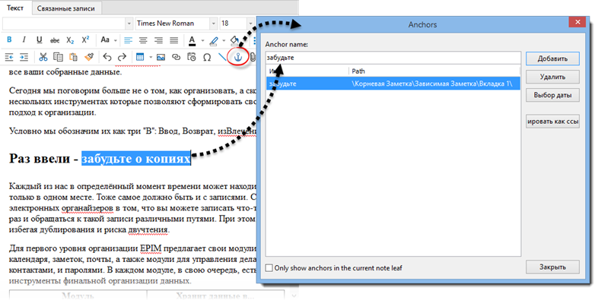595x300 pixels.
Task: Open the anchor tool
Action: [237, 57]
